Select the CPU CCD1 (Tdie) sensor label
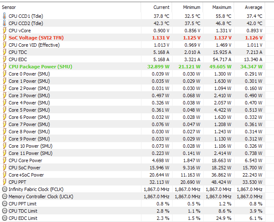274x222 pixels. (x=26, y=16)
